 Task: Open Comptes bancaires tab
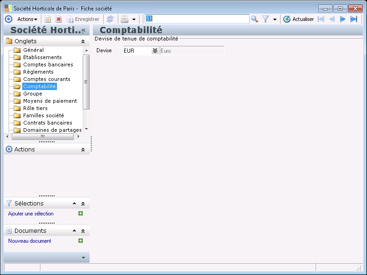coord(48,64)
